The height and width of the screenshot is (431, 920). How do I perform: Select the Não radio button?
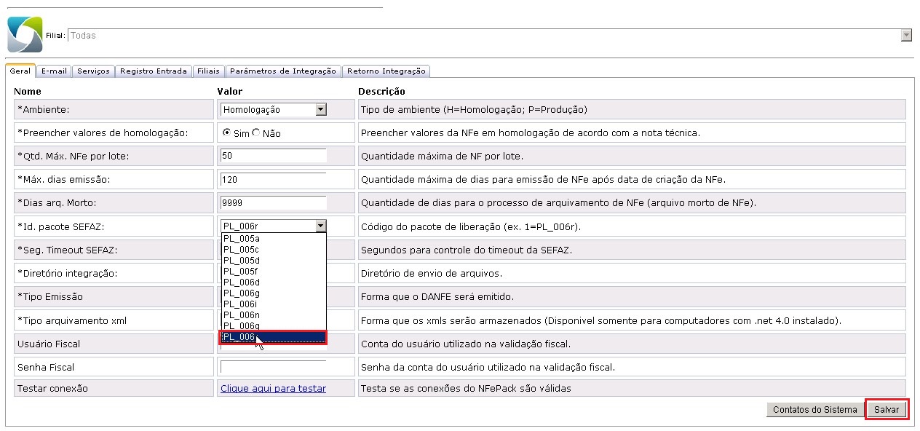click(255, 133)
